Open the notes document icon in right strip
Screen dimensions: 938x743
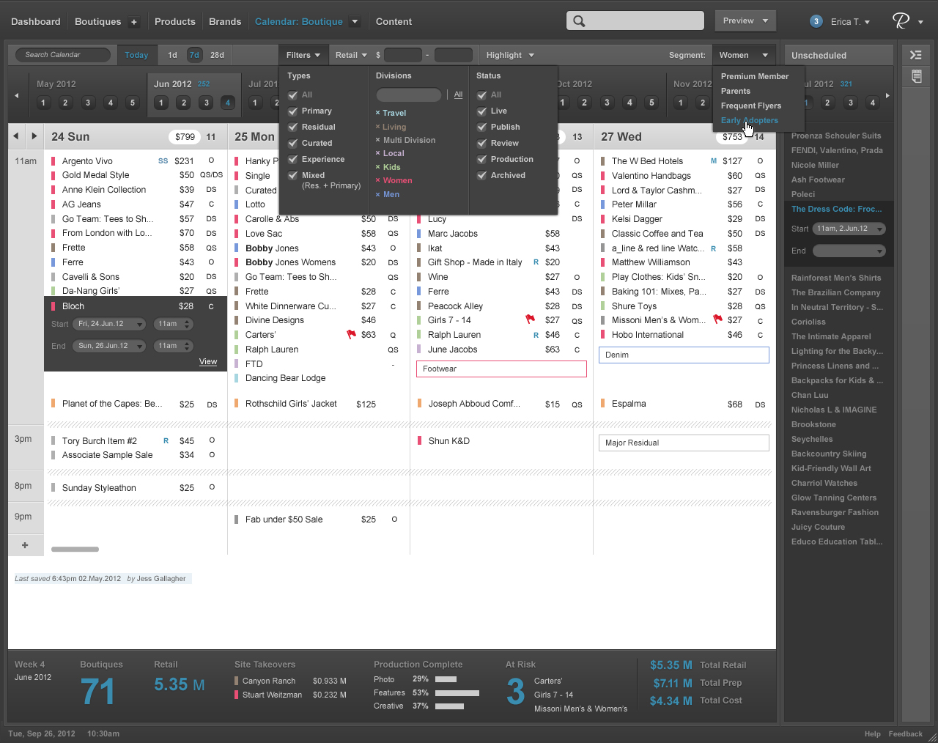[x=916, y=75]
